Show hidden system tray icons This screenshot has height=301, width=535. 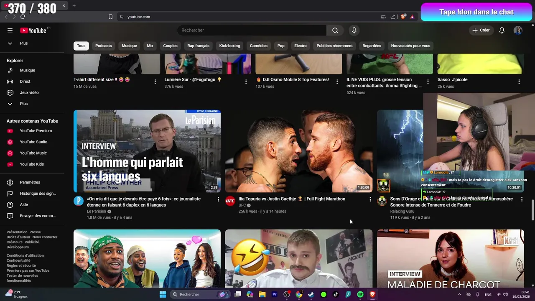click(x=460, y=294)
